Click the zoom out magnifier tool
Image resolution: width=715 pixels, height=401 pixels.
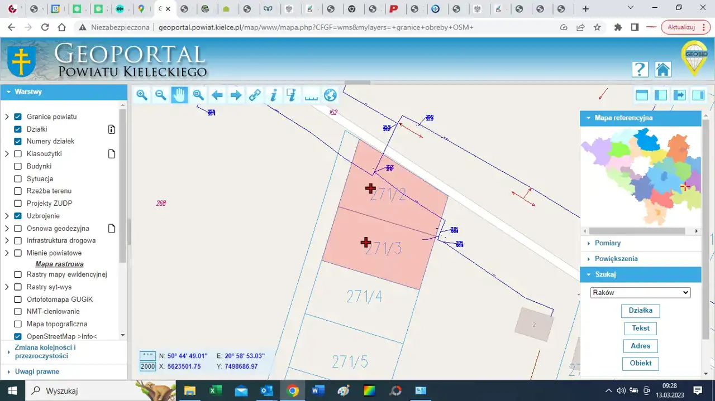click(161, 95)
